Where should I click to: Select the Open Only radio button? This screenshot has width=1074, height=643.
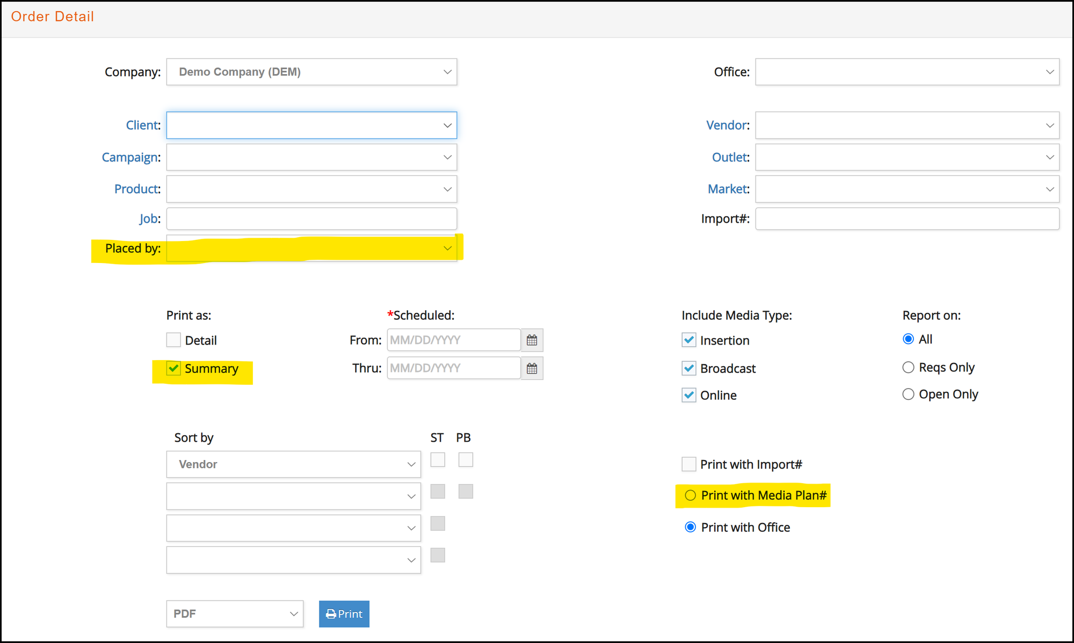pyautogui.click(x=908, y=394)
